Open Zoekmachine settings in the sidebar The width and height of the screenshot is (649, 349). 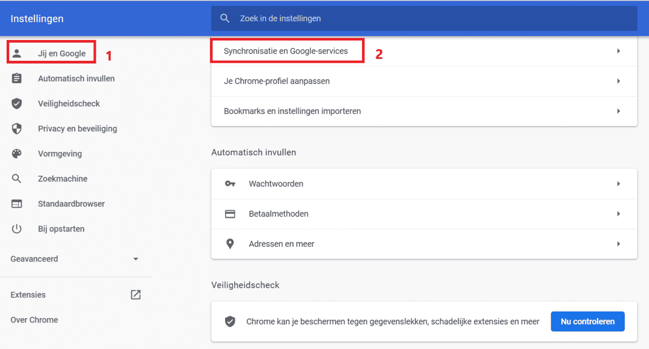tap(63, 179)
